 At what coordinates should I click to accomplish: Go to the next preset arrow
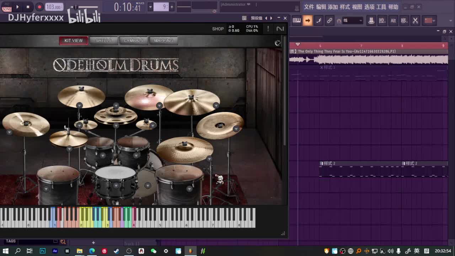pos(272,18)
